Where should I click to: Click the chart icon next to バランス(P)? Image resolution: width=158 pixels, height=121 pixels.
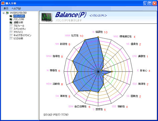tap(11, 16)
